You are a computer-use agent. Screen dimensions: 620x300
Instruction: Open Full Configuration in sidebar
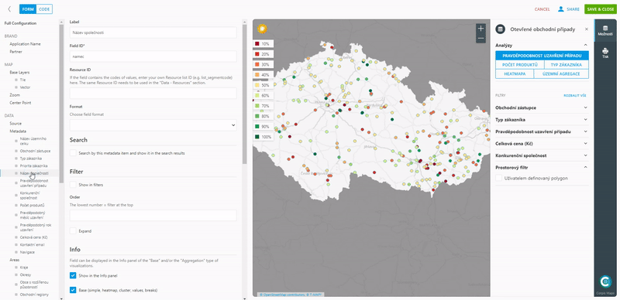21,23
